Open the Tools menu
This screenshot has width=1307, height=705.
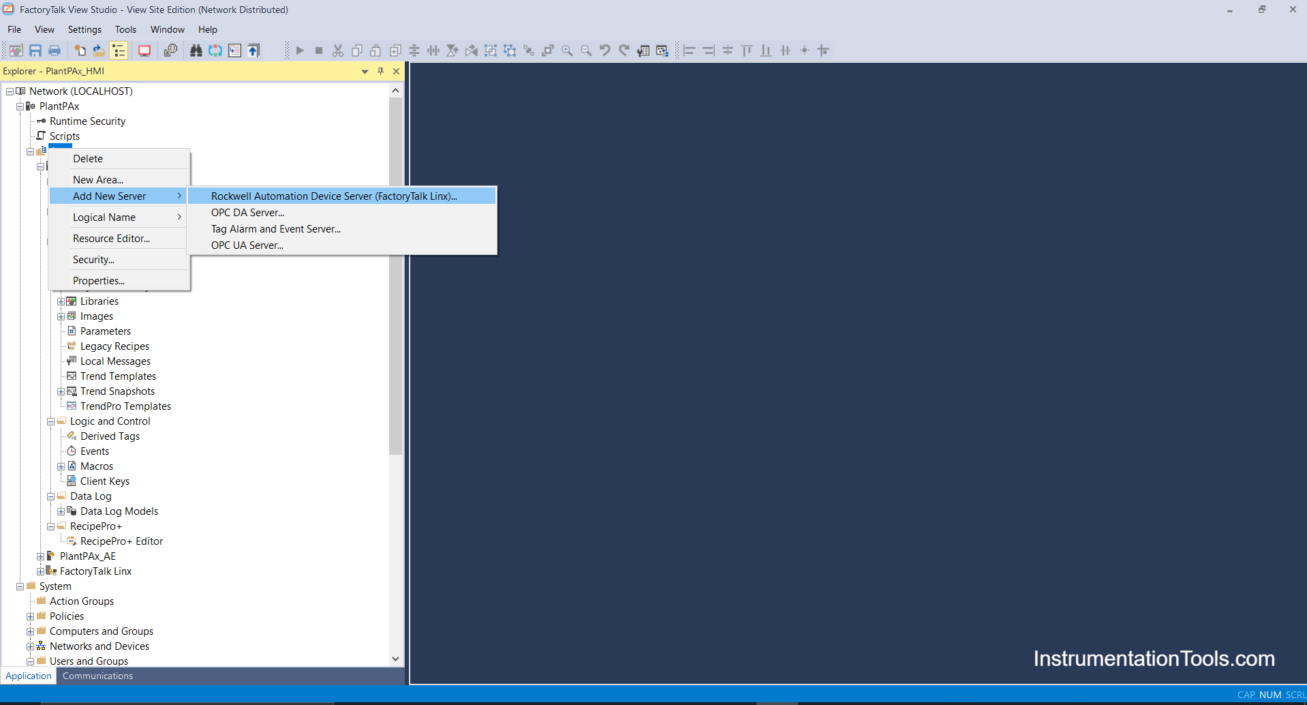(x=125, y=29)
